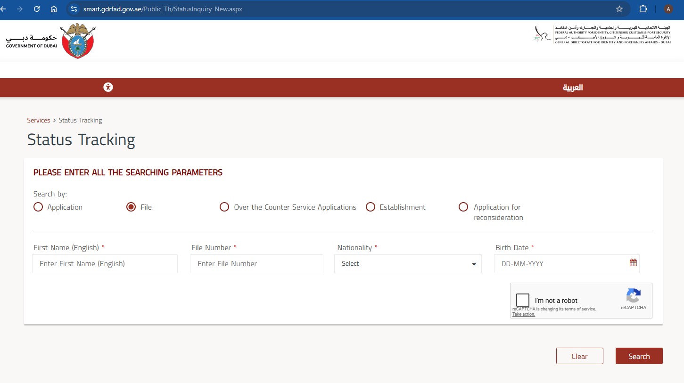Viewport: 684px width, 383px height.
Task: Click the Status Tracking breadcrumb text
Action: (x=80, y=120)
